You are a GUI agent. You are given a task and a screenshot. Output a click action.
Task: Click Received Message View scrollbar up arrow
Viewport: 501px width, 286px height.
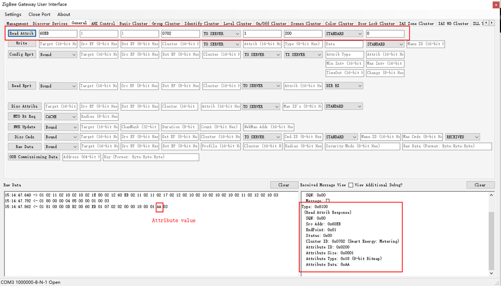[x=491, y=195]
